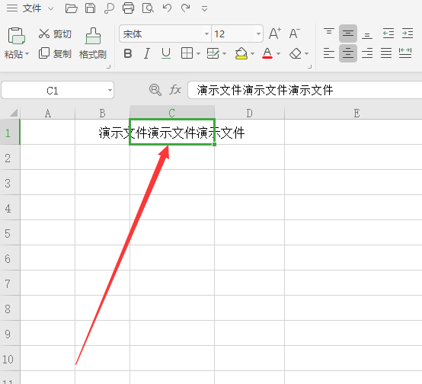Apply the red font color
Viewport: 422px width, 384px height.
(x=267, y=53)
